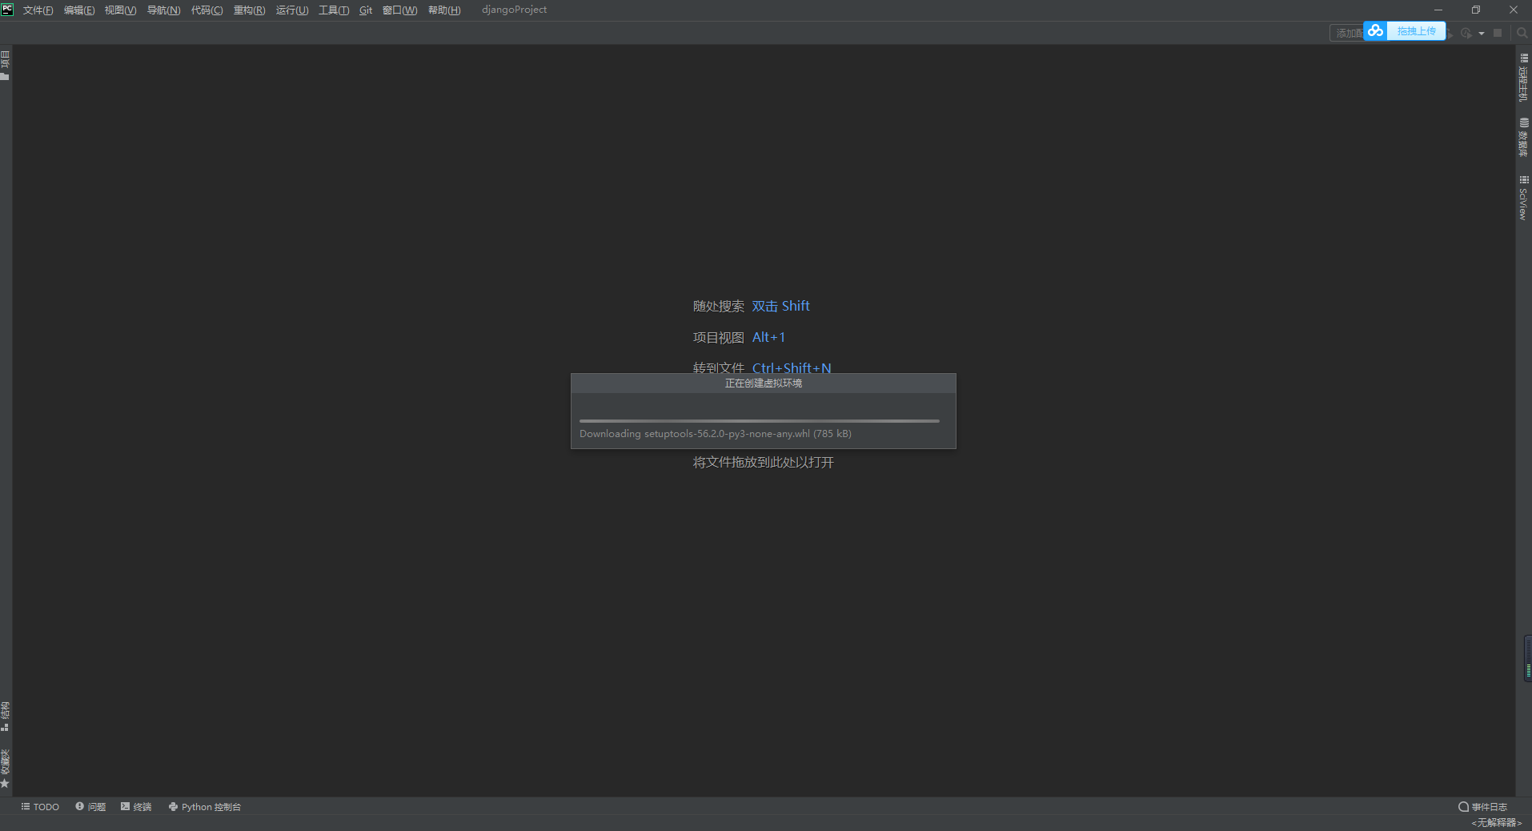This screenshot has width=1532, height=831.
Task: Open the Python 控制台 panel
Action: pyautogui.click(x=204, y=807)
